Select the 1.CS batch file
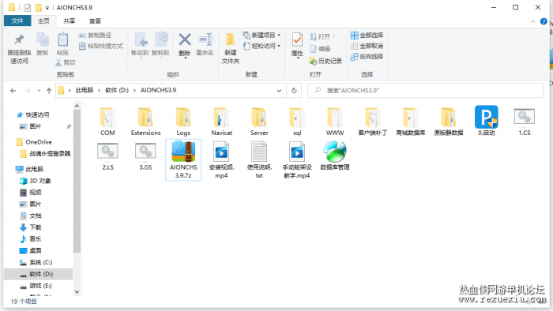 point(525,122)
